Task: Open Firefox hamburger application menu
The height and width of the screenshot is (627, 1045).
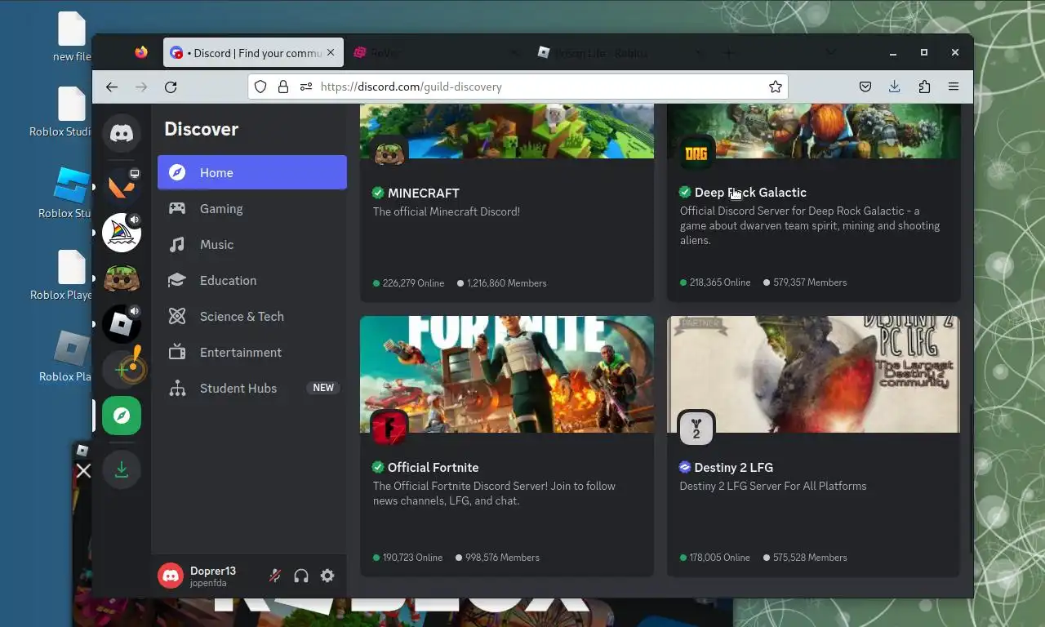Action: click(954, 87)
